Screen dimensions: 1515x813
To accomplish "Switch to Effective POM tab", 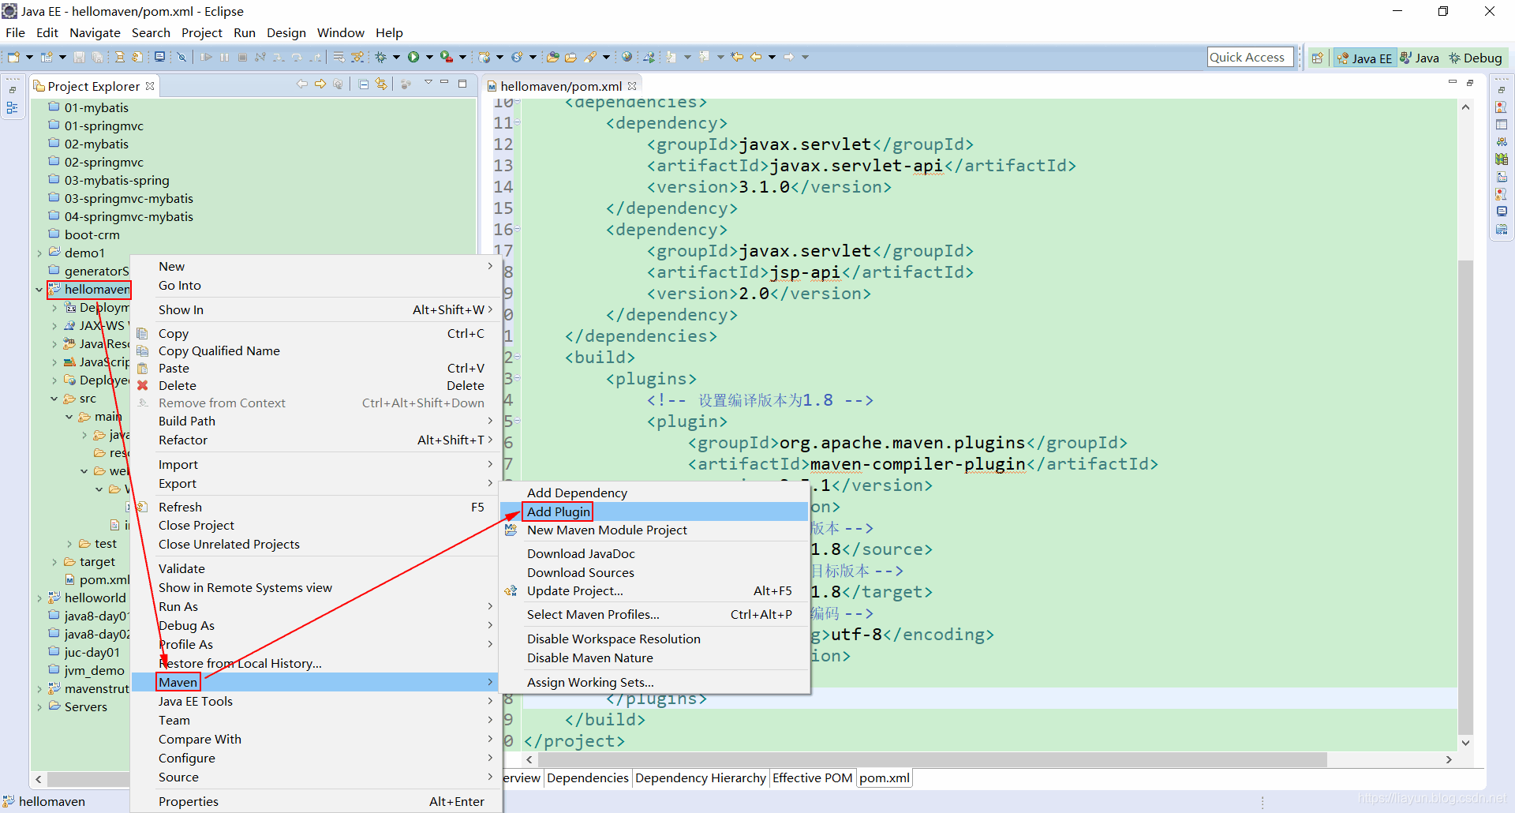I will click(x=813, y=778).
